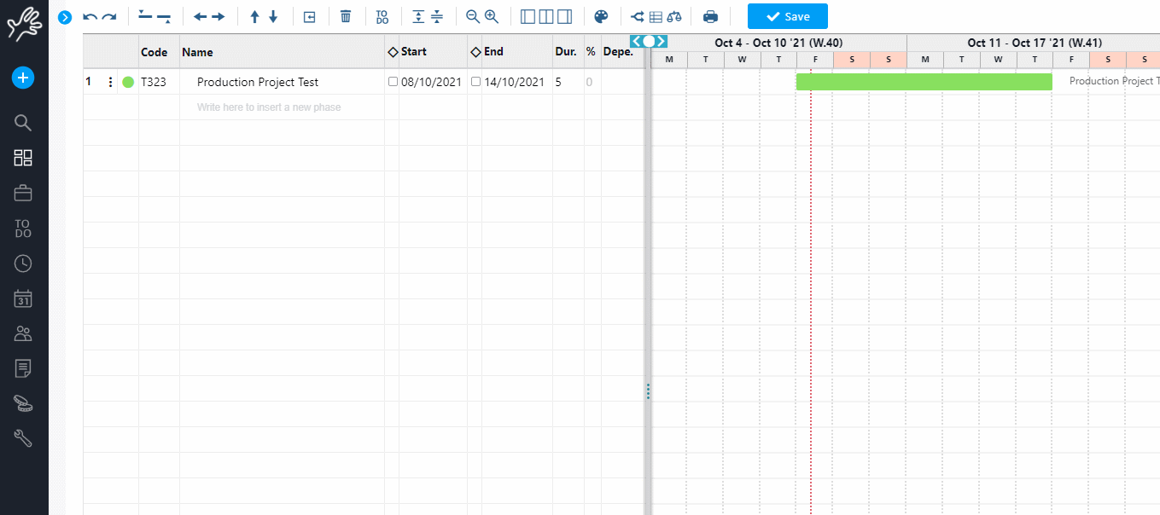Open the search panel in sidebar
The height and width of the screenshot is (515, 1160).
click(23, 122)
